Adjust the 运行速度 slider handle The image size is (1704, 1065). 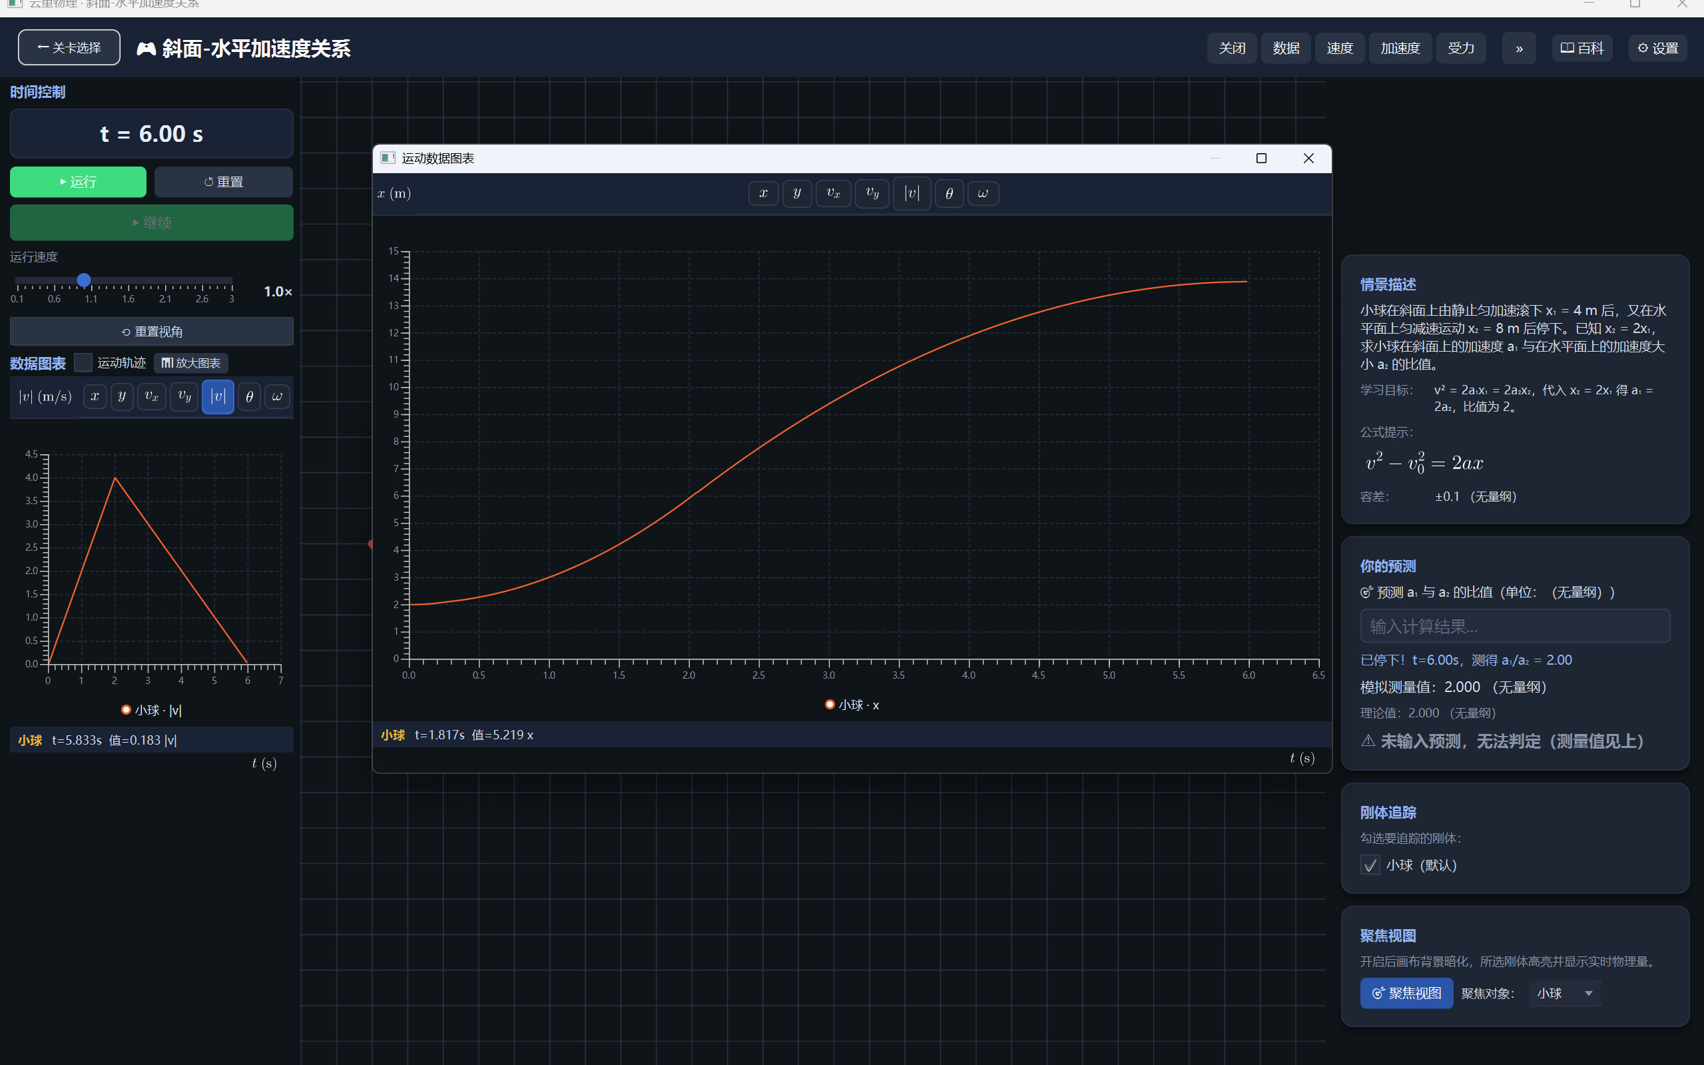tap(84, 280)
